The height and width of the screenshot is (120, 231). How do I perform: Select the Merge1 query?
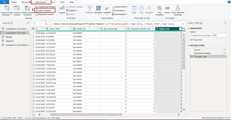[x=9, y=37]
